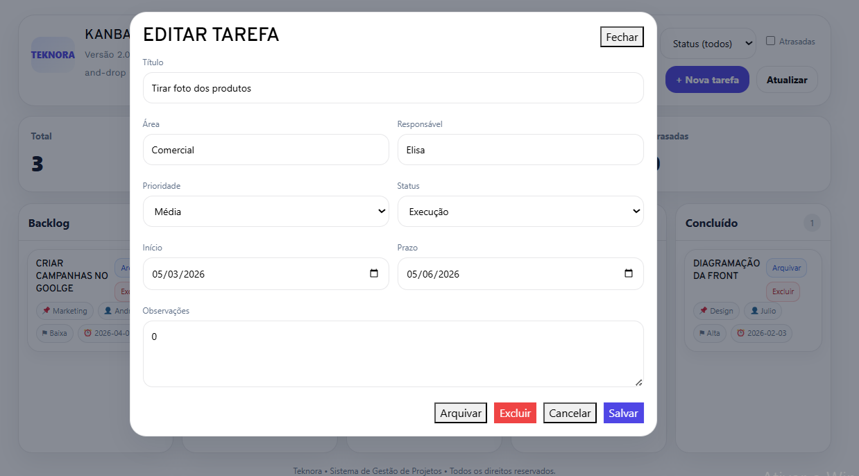Click the Baixa priority flag icon
Screen dimensions: 859x476
click(x=43, y=333)
